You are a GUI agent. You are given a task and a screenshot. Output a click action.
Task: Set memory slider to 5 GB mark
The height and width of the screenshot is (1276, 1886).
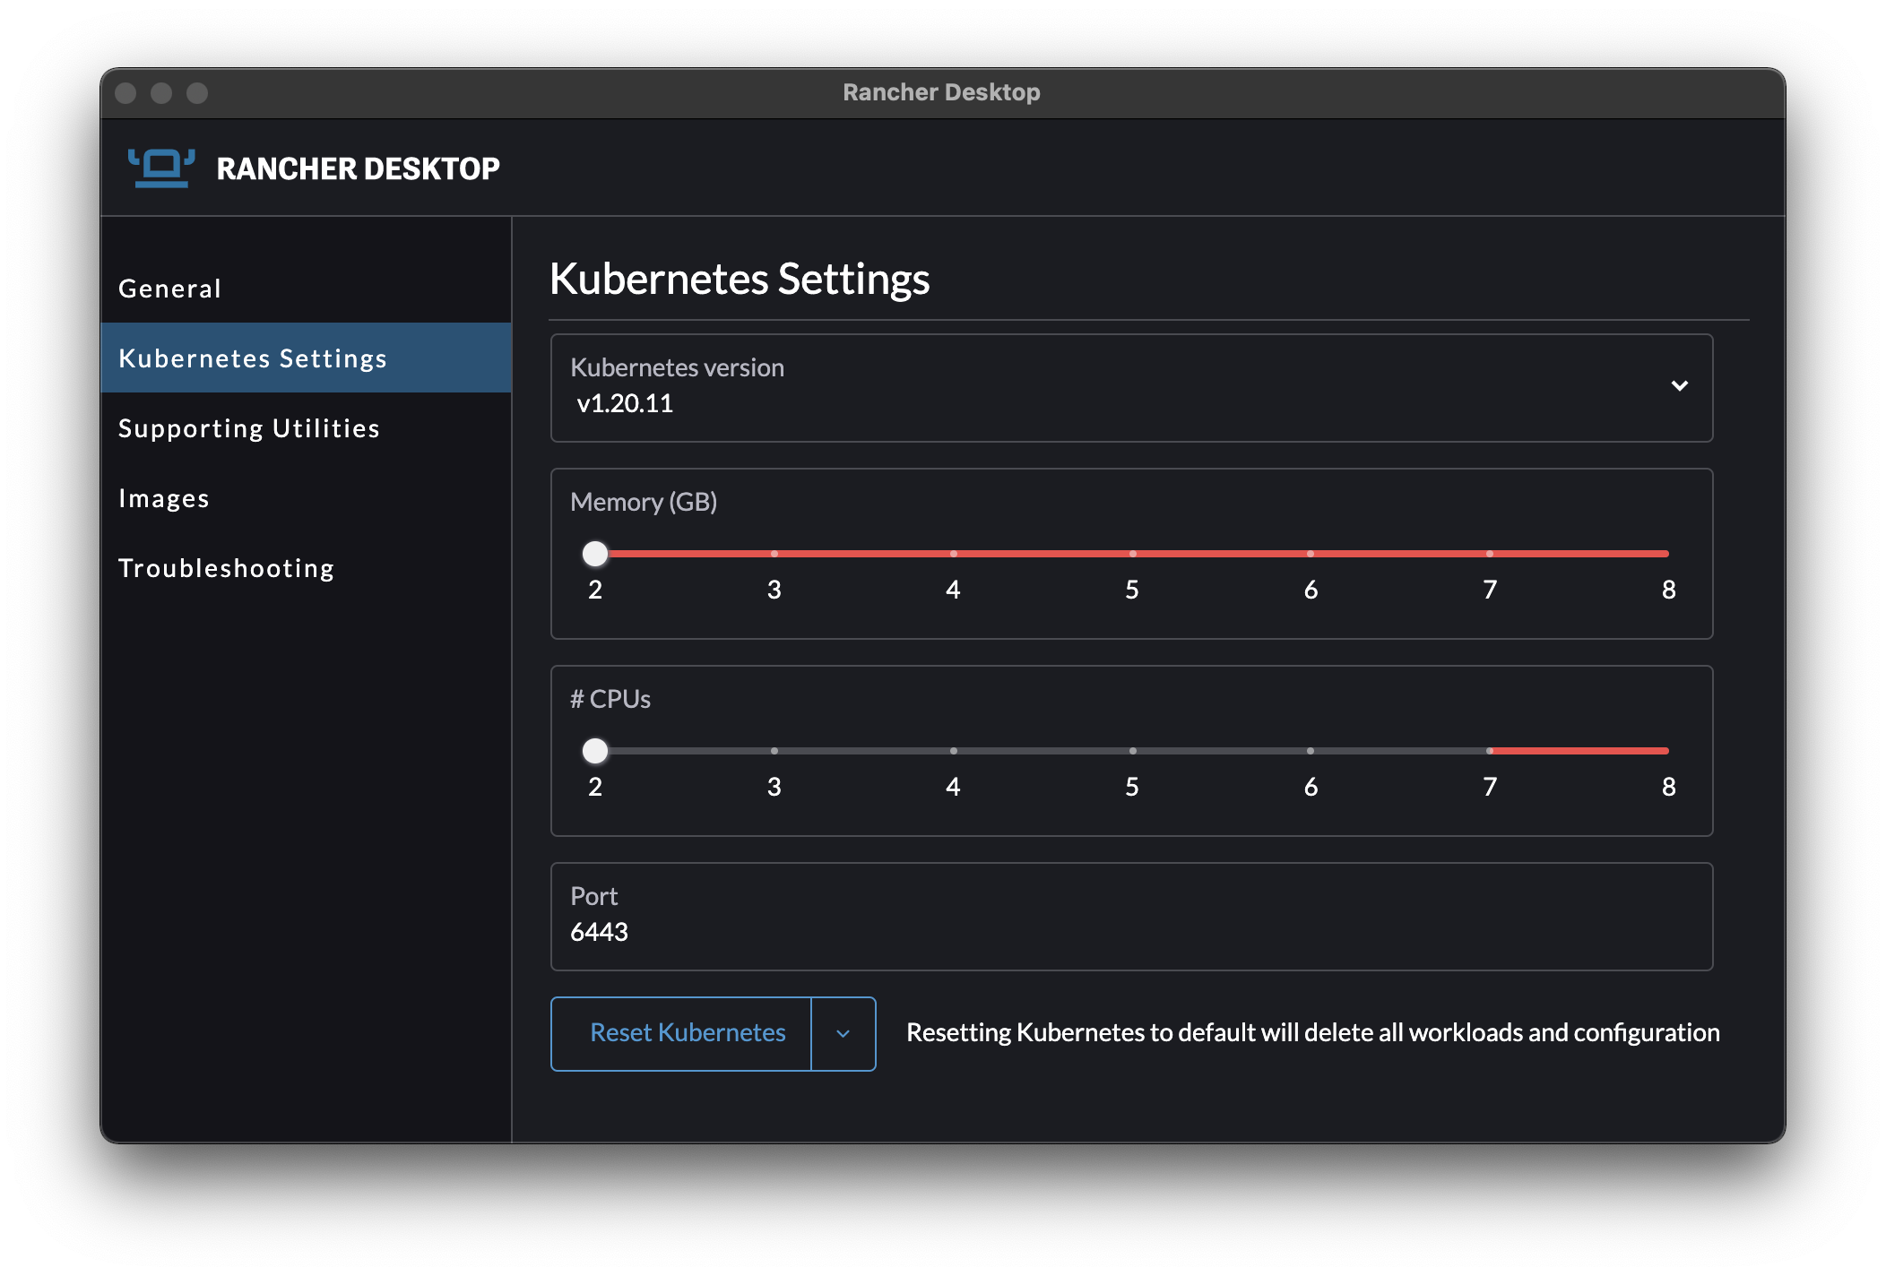(1131, 554)
